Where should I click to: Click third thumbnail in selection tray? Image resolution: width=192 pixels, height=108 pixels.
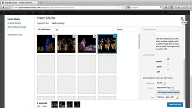tap(70, 104)
